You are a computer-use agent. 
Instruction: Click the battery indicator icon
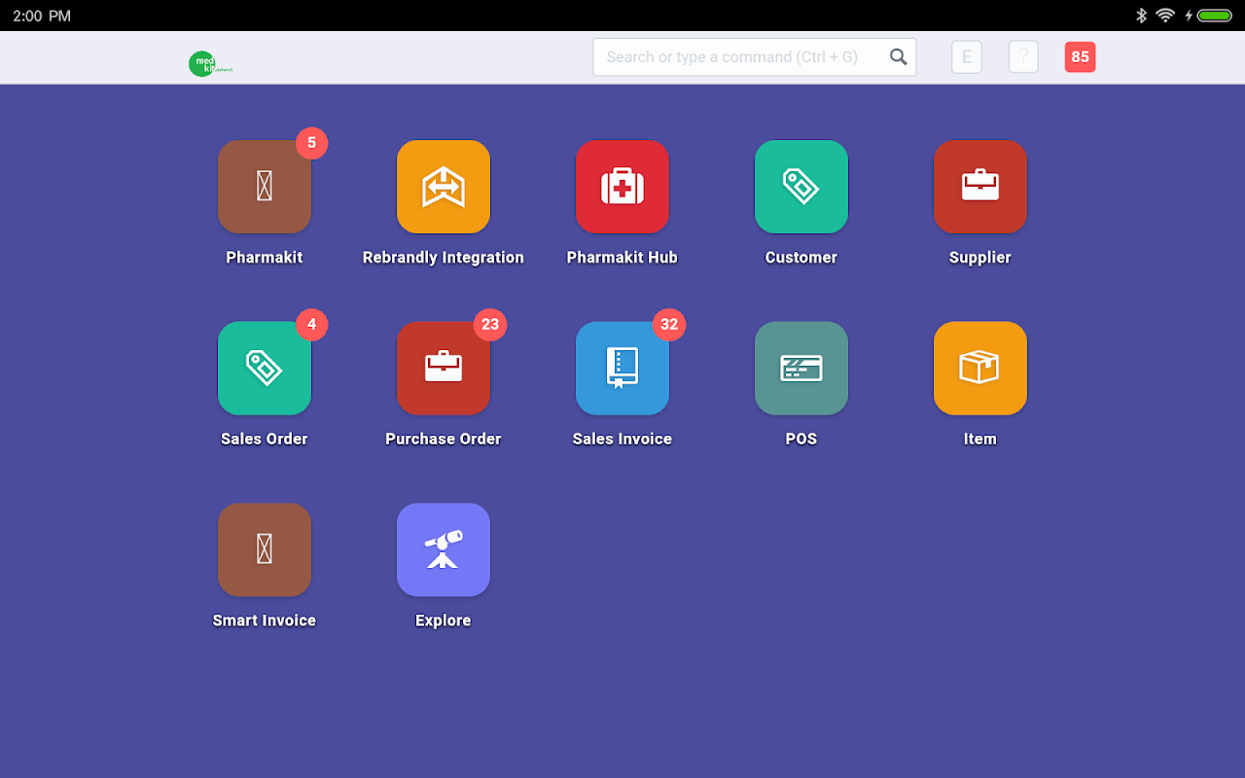tap(1215, 16)
